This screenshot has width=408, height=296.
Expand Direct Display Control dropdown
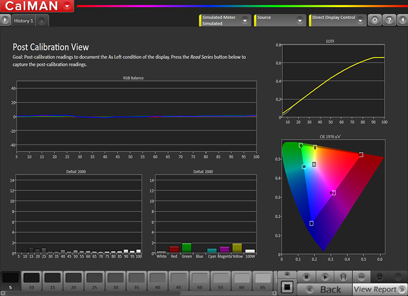(360, 20)
